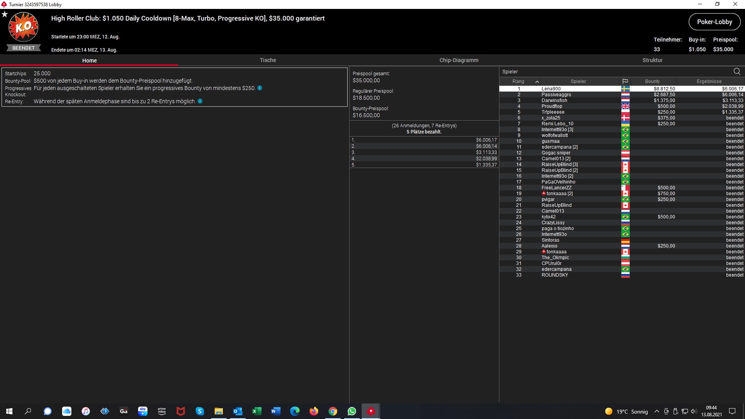Show hidden system tray icons chevron
The image size is (745, 419).
click(x=657, y=411)
